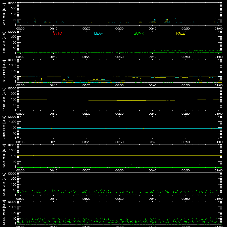This screenshot has height=227, width=227.
Task: Click 01:00 tick label below 2695 MHz panel
Action: click(x=218, y=142)
